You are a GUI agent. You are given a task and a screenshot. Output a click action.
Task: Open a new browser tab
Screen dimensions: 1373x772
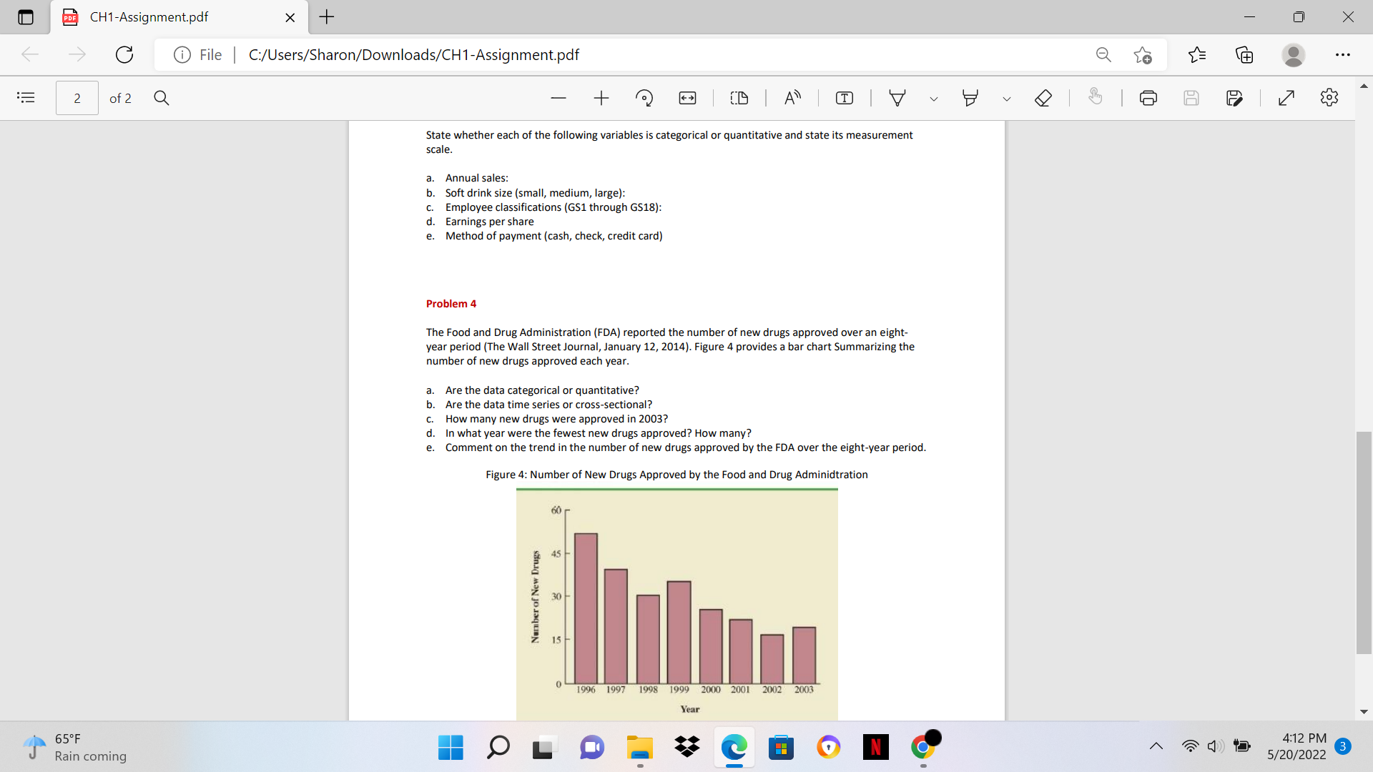(x=327, y=17)
